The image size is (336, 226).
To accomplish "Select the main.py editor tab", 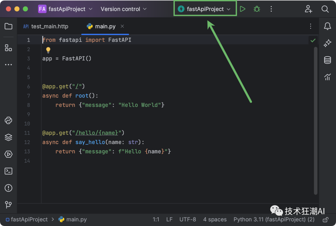I will [105, 26].
